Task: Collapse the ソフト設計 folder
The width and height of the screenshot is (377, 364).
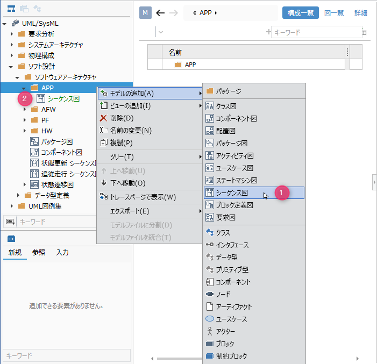Action: tap(11, 67)
